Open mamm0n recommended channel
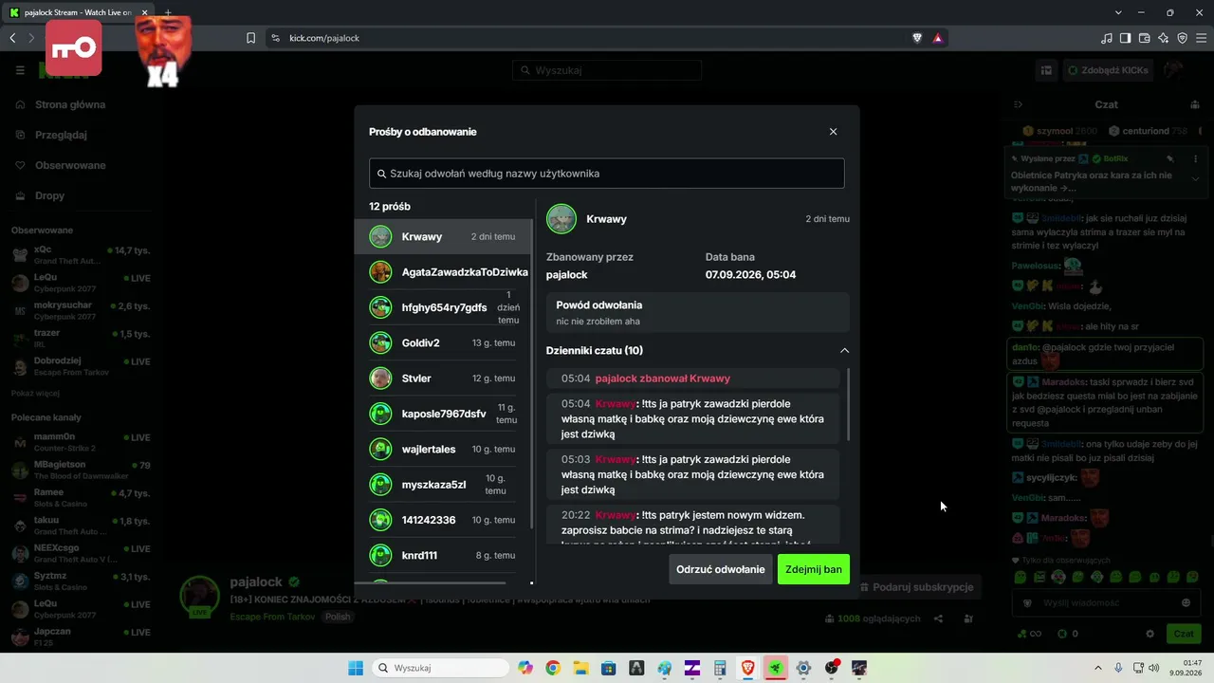1214x683 pixels. pos(81,441)
